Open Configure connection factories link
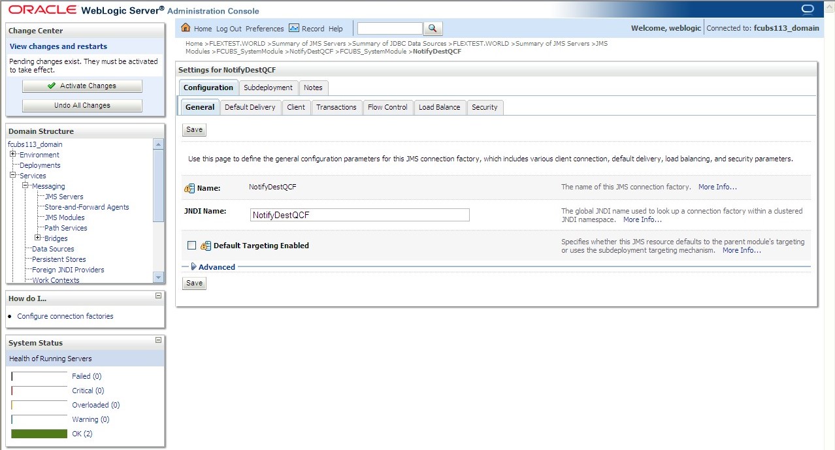Screen dimensions: 835x450 (x=65, y=316)
